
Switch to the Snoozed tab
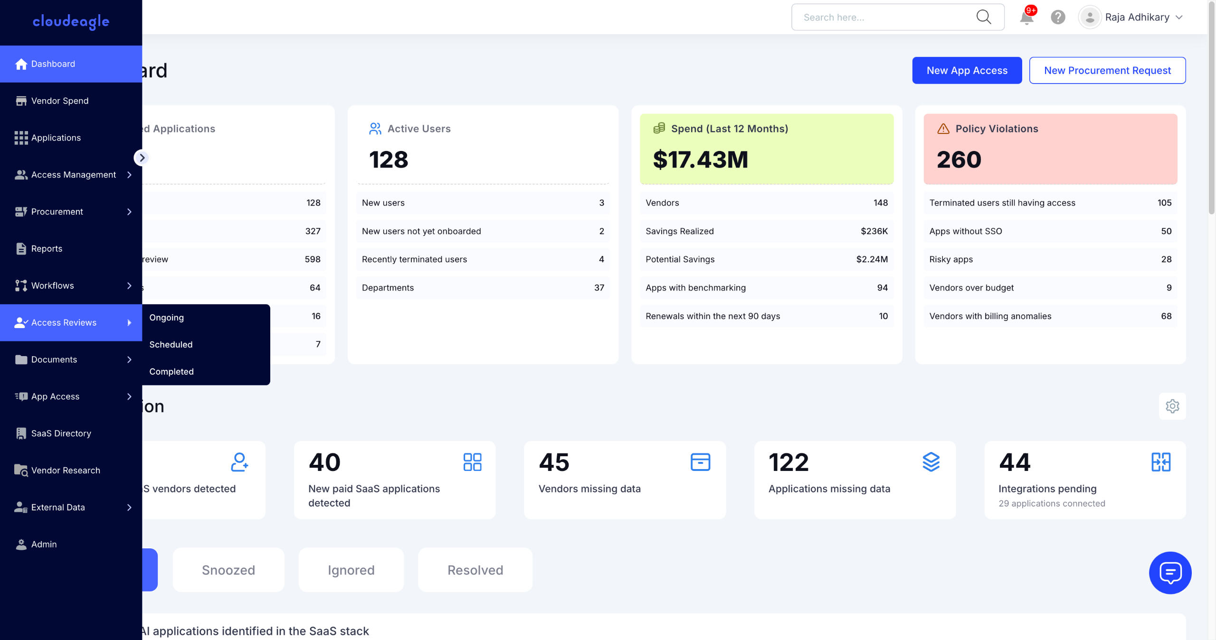pos(228,570)
